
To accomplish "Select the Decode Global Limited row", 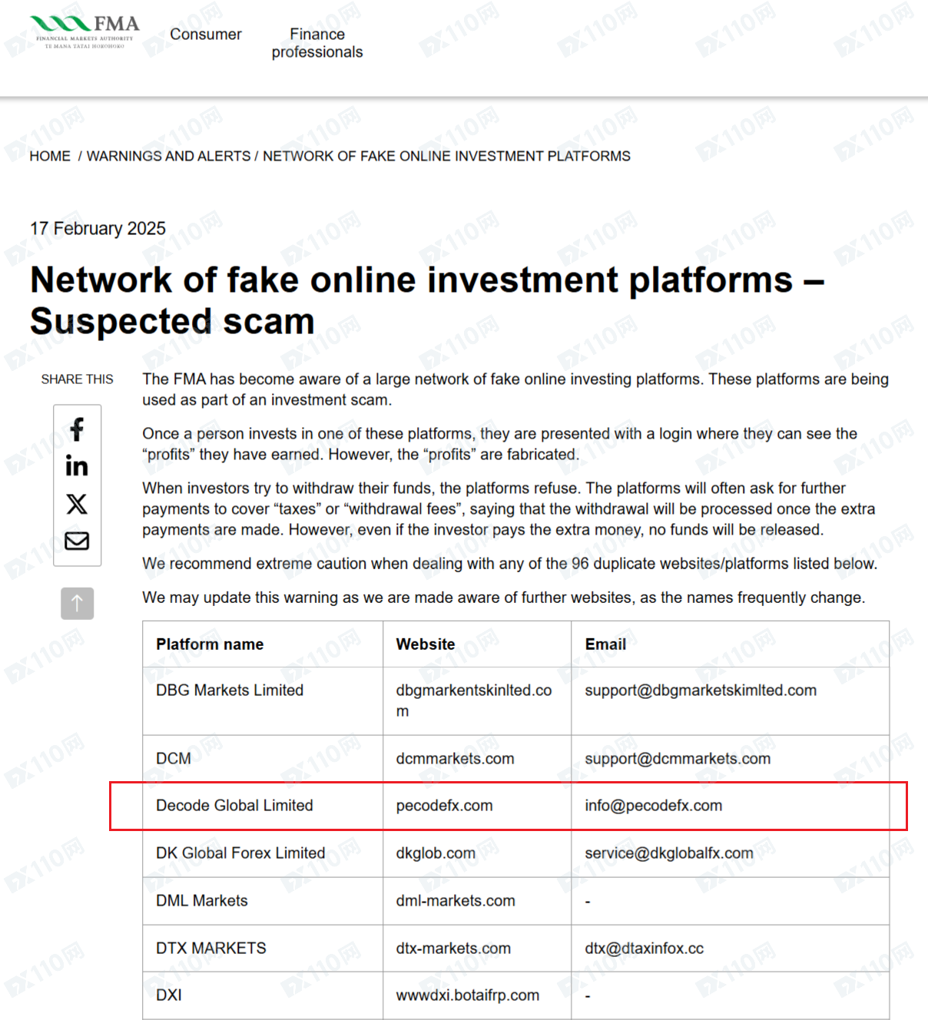I will (x=515, y=806).
